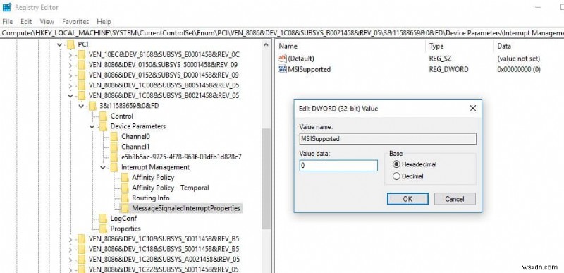
Task: Confirm the DWORD edit with OK
Action: (407, 199)
